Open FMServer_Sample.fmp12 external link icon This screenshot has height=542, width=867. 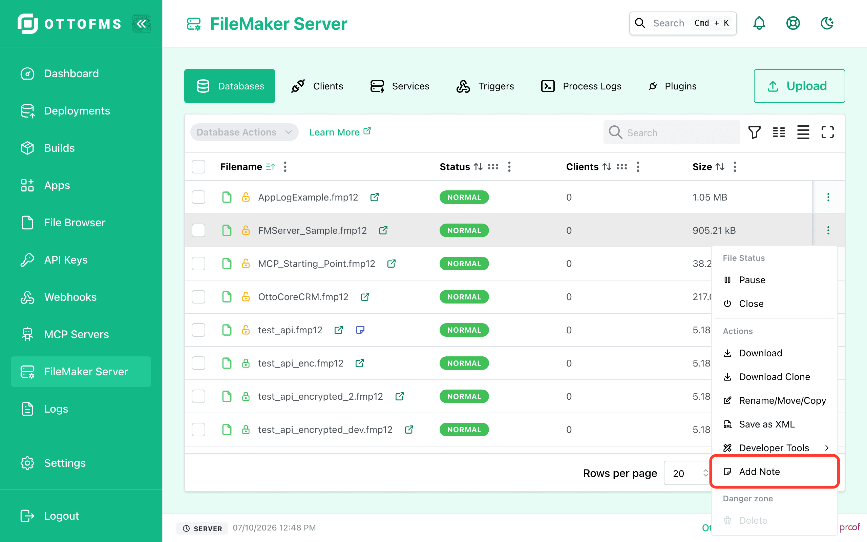coord(383,230)
